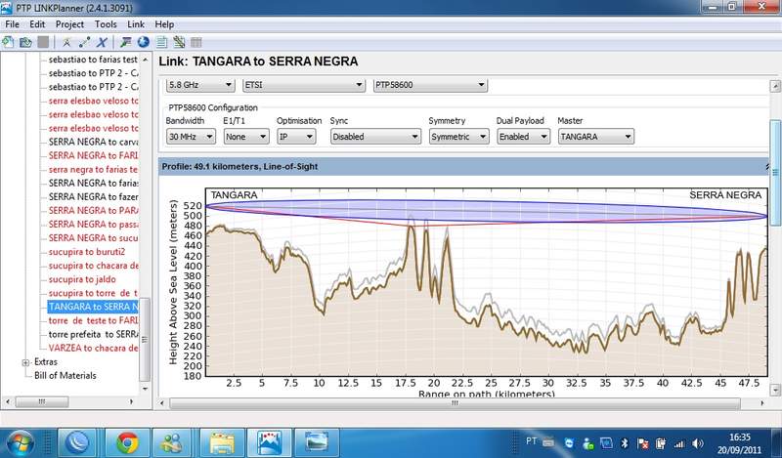
Task: Select Bill of Materials in tree
Action: pyautogui.click(x=67, y=374)
